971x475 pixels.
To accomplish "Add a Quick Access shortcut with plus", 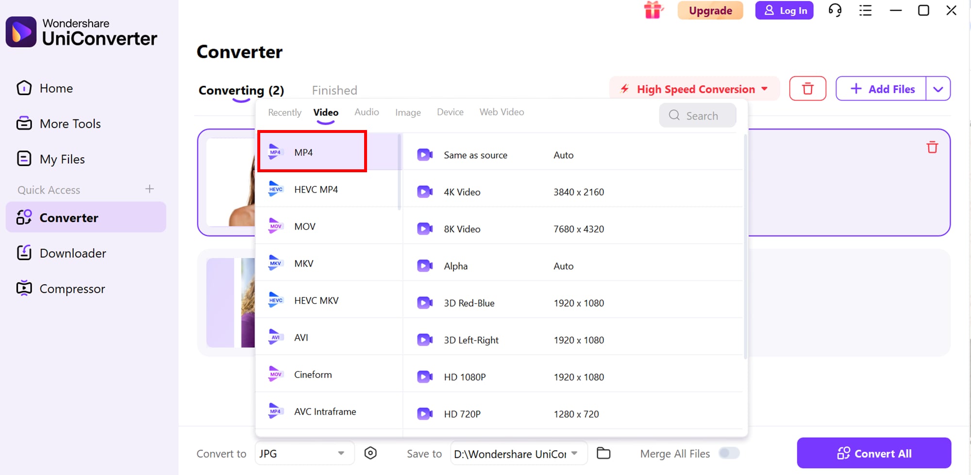I will (150, 189).
